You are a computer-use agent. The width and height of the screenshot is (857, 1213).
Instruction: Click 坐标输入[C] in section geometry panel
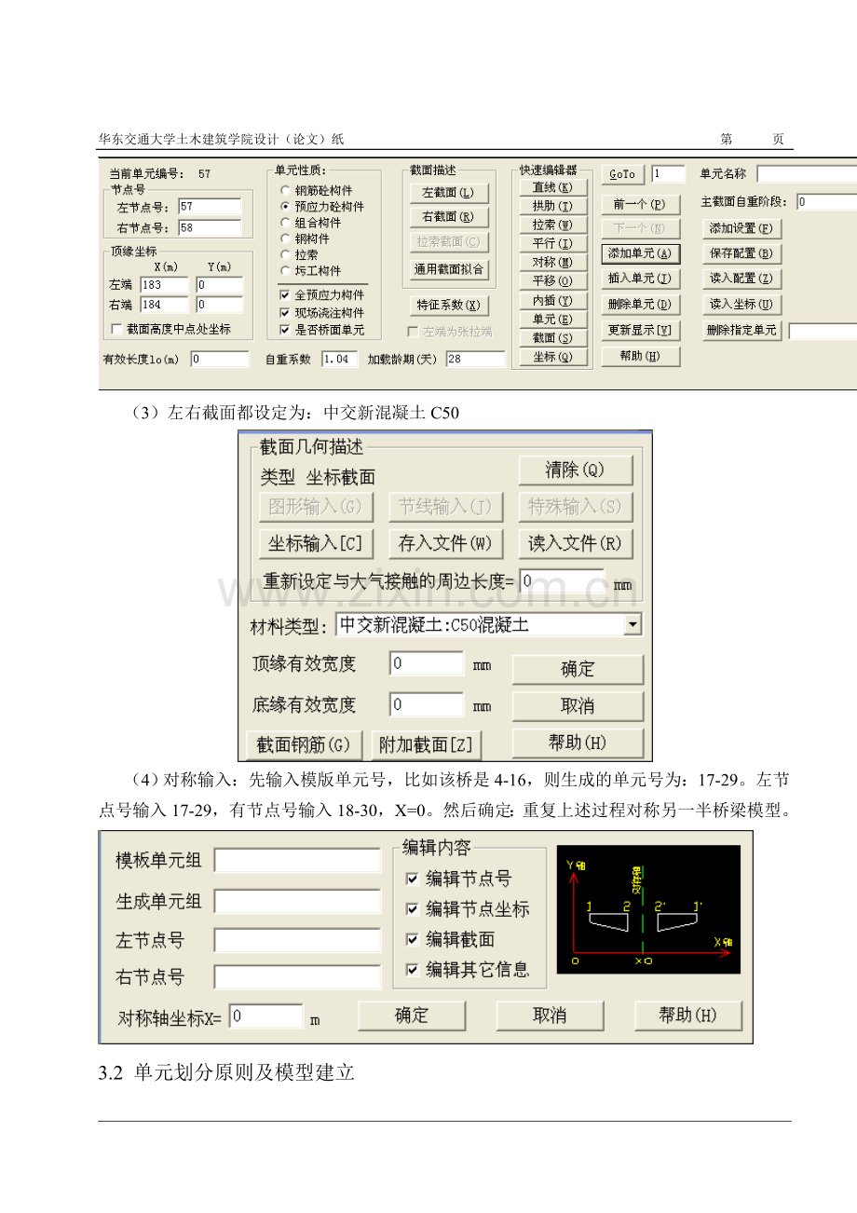(316, 542)
